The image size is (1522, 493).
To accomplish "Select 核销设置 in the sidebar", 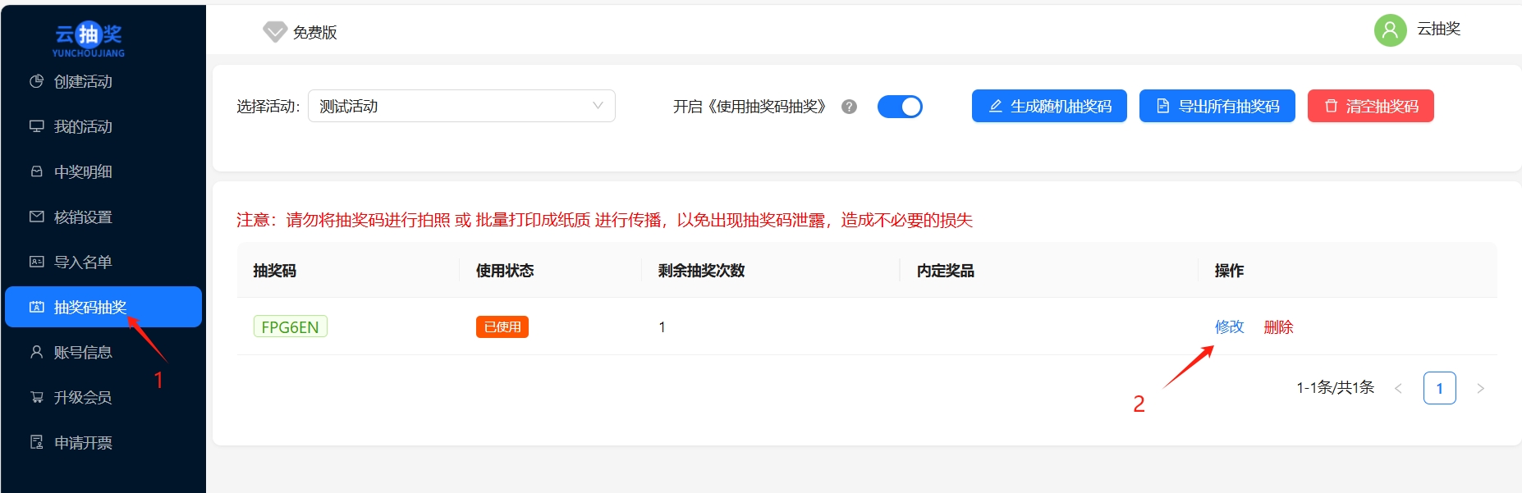I will 103,217.
